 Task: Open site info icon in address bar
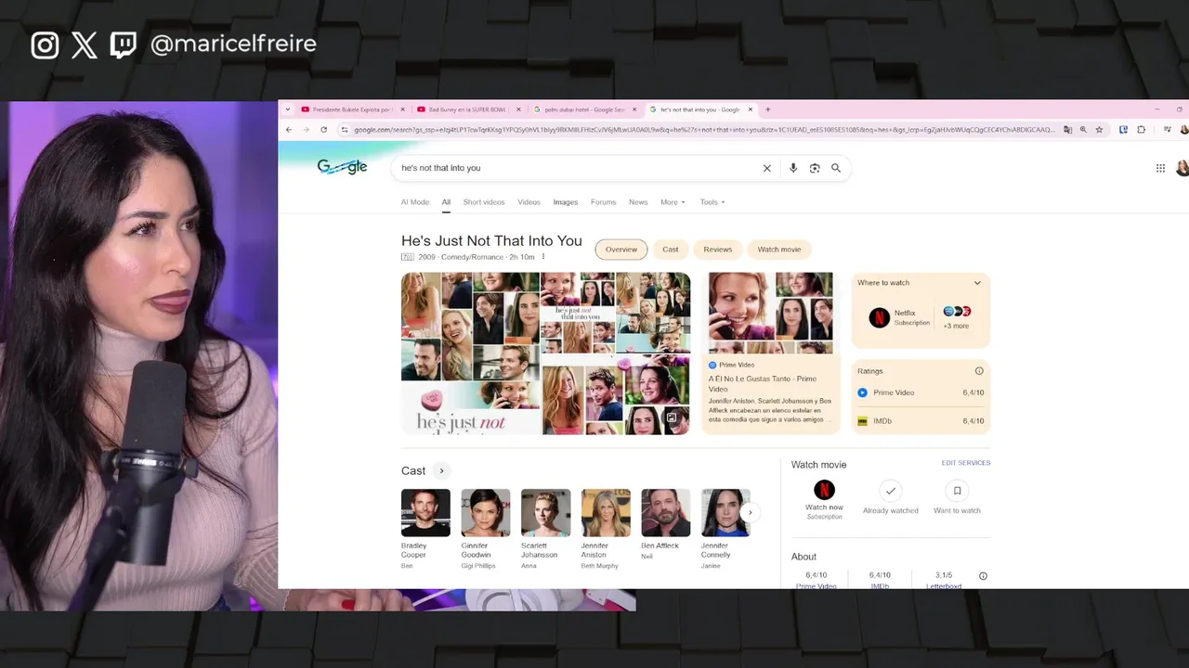(x=345, y=130)
